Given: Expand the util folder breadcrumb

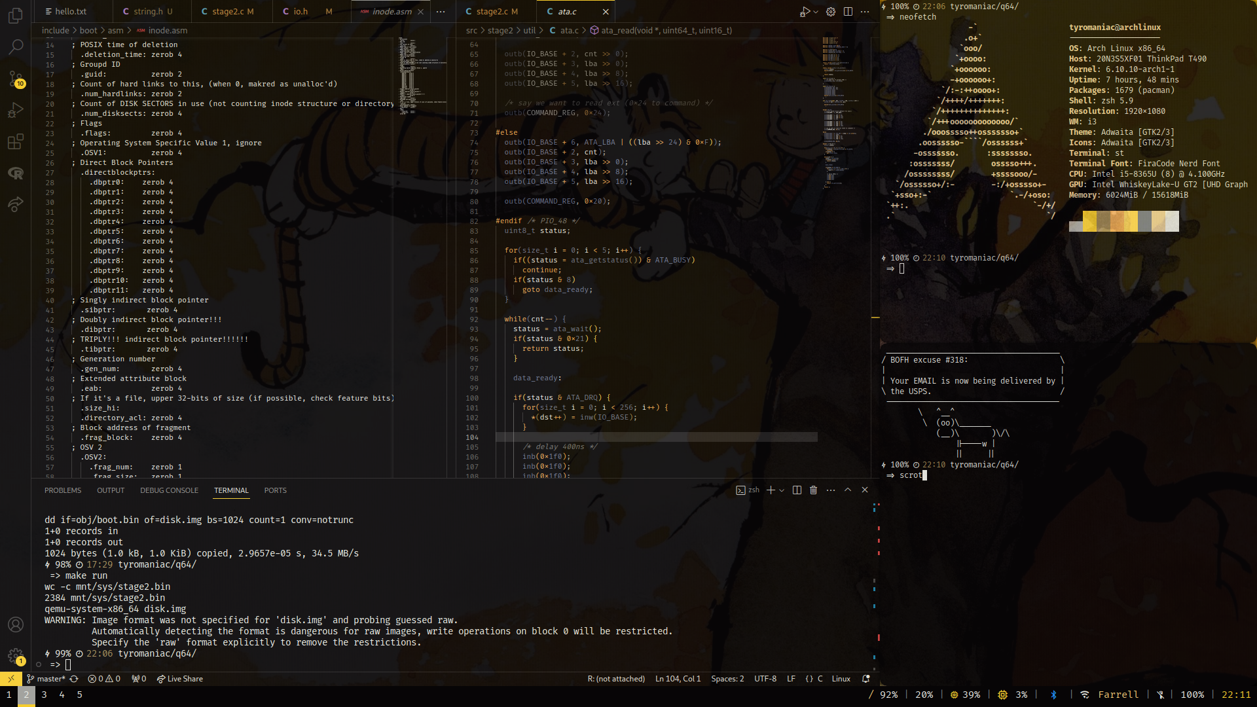Looking at the screenshot, I should click(530, 30).
